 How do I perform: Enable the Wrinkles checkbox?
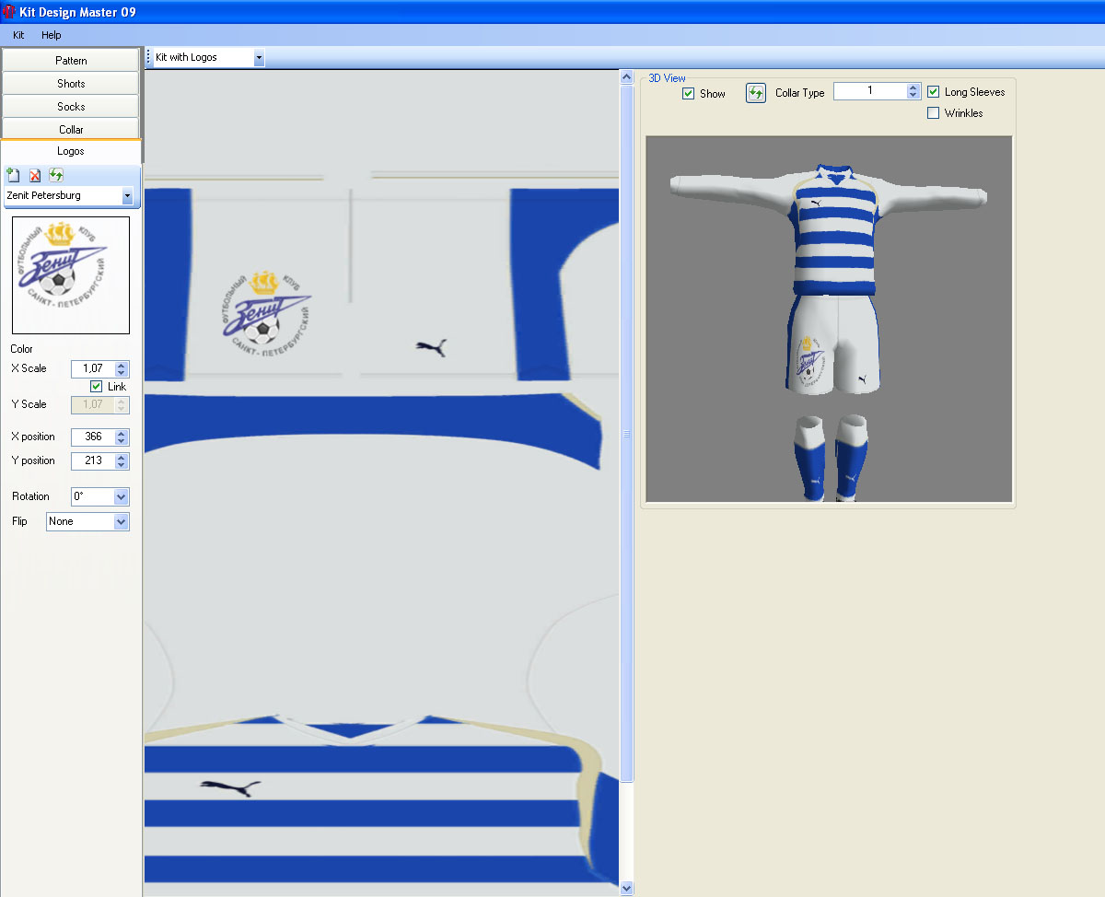(934, 113)
